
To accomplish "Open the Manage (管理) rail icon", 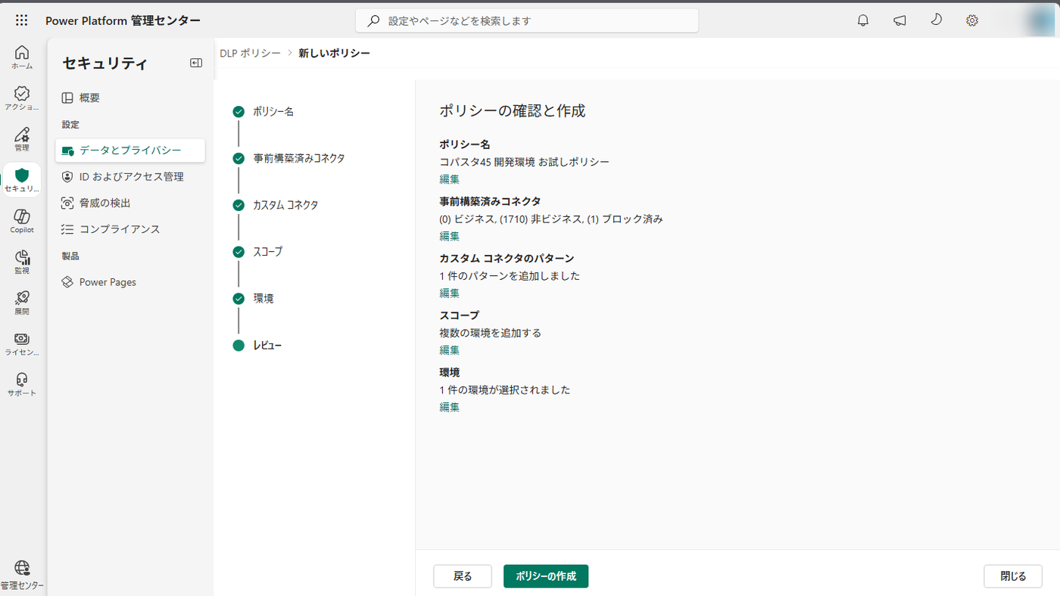I will pos(22,138).
